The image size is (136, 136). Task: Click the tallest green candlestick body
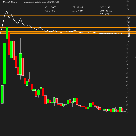point(5,63)
